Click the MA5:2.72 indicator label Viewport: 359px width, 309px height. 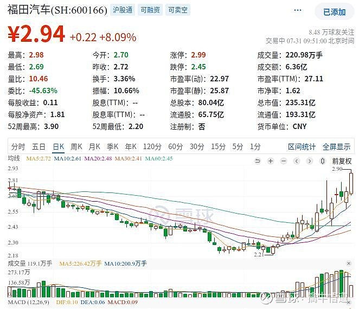[39, 158]
